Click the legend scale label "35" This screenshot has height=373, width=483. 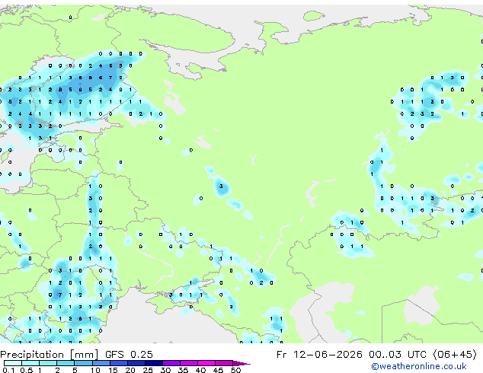183,370
